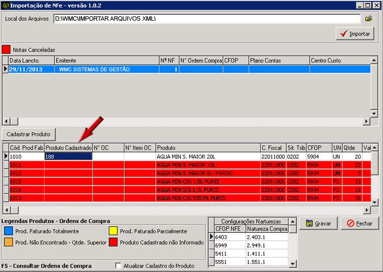Click the yellow Prod. Faturado Parcialmente swatch
383x272 pixels.
[x=113, y=232]
